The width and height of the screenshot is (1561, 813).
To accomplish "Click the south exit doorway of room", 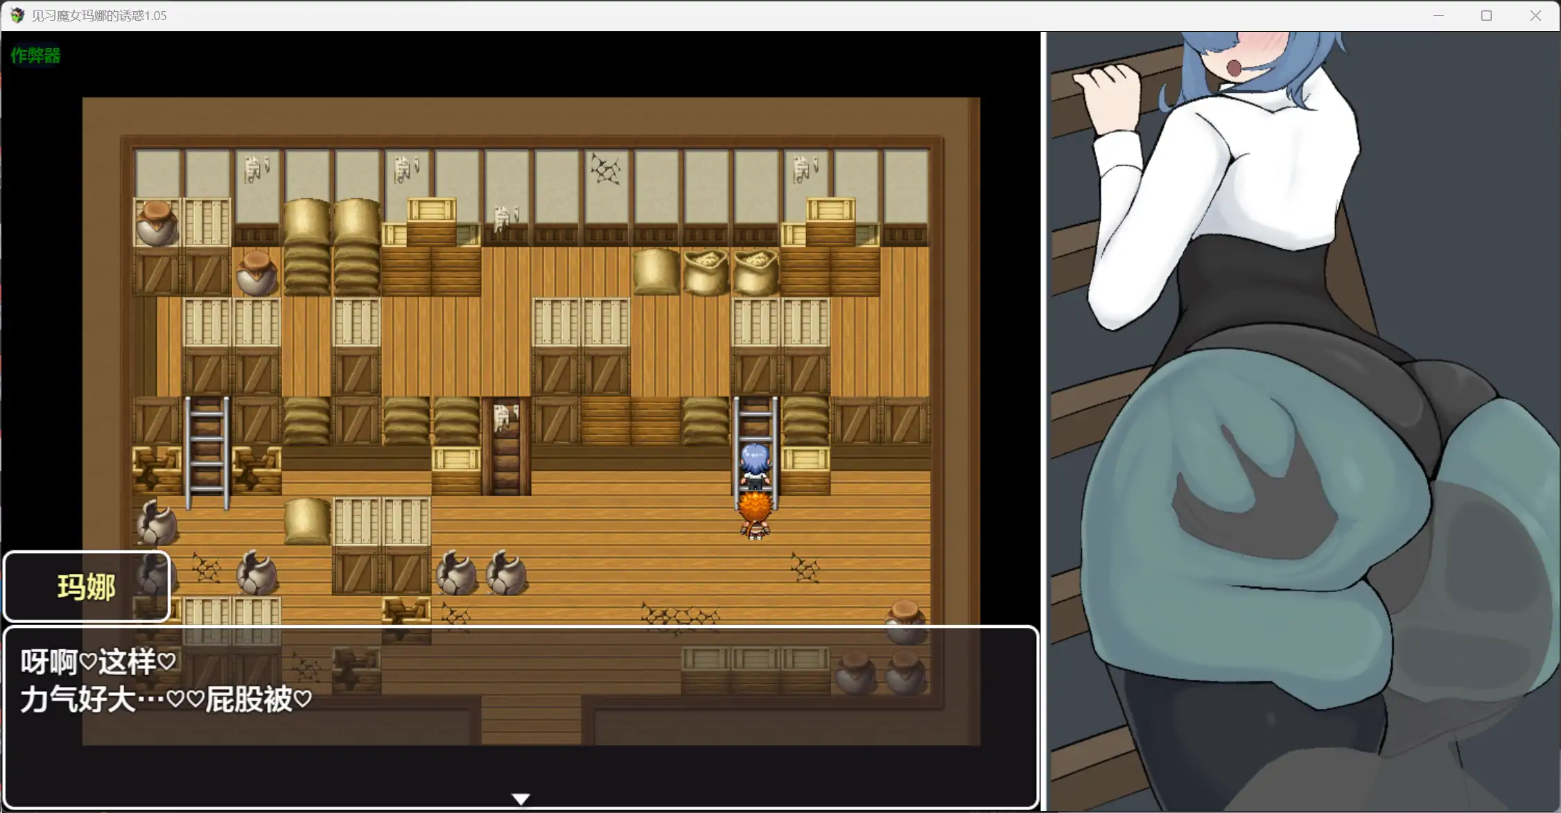I will click(x=531, y=719).
